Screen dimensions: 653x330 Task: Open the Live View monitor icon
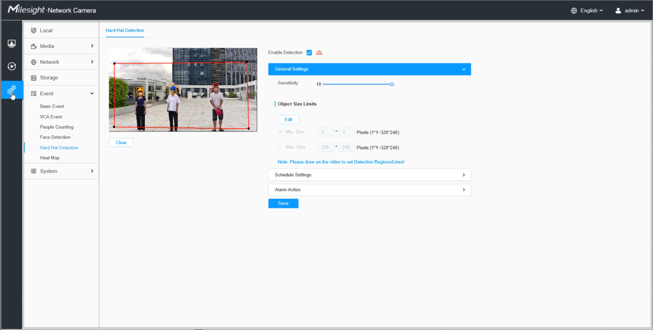pos(12,44)
